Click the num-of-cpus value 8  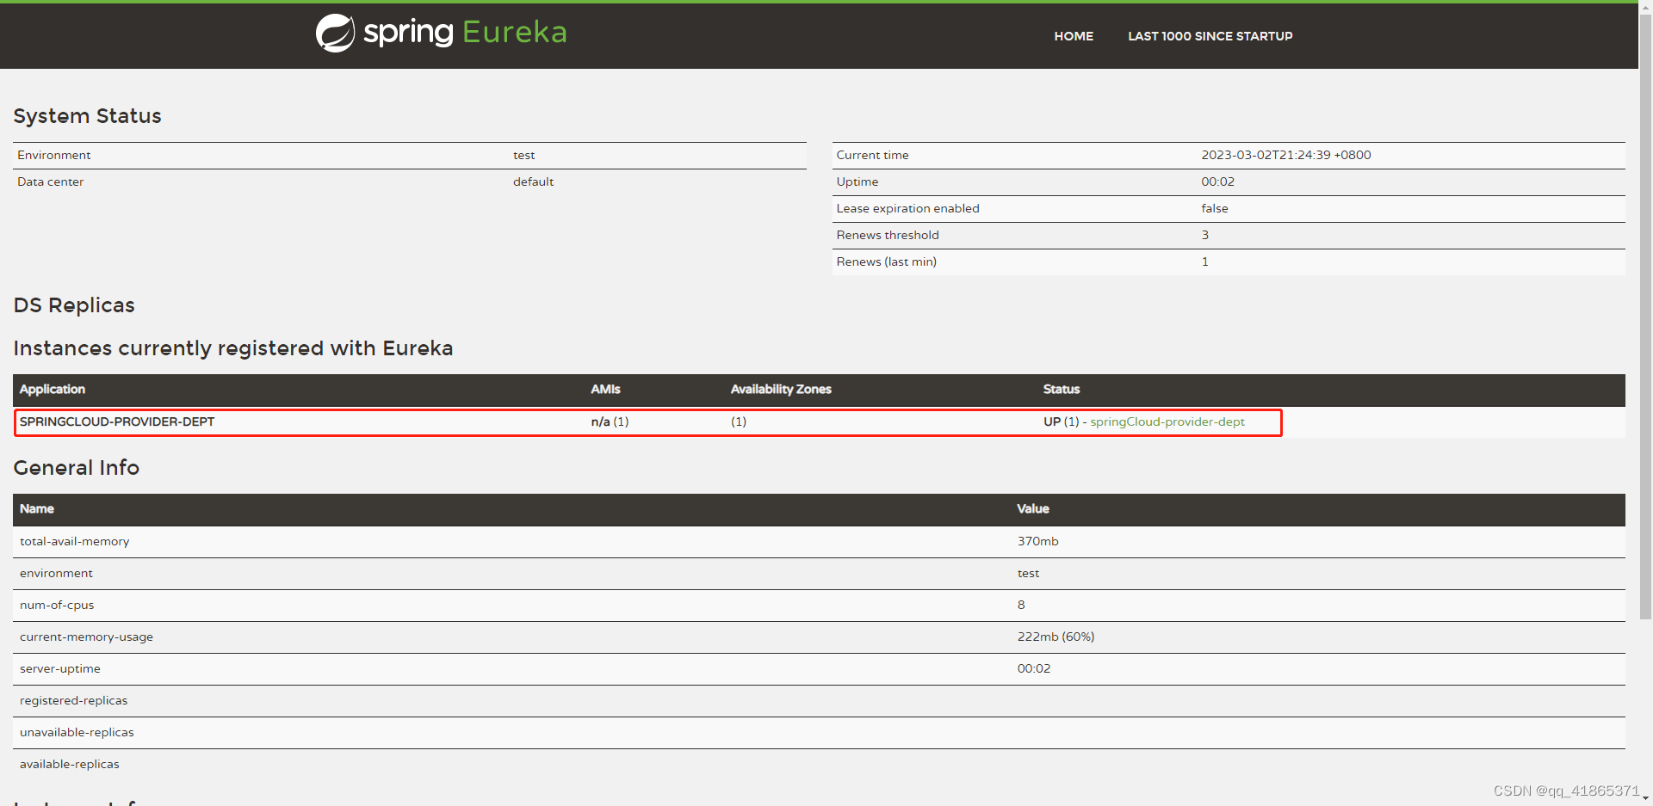pos(1021,605)
